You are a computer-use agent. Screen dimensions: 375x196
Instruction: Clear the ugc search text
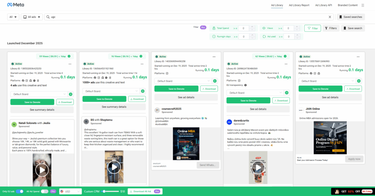click(x=330, y=17)
